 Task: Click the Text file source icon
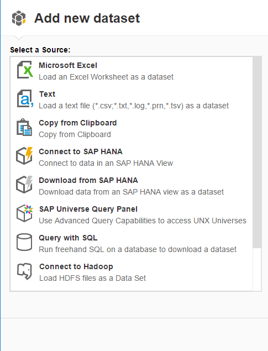pos(25,98)
